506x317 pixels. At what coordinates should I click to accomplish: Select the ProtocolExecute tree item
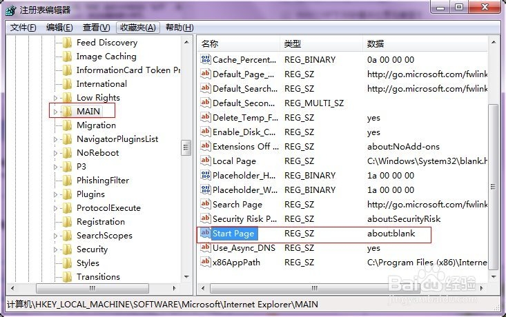pyautogui.click(x=108, y=208)
